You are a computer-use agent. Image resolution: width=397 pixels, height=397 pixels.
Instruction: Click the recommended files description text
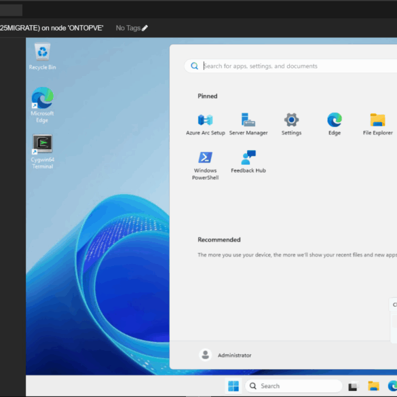[x=297, y=254]
